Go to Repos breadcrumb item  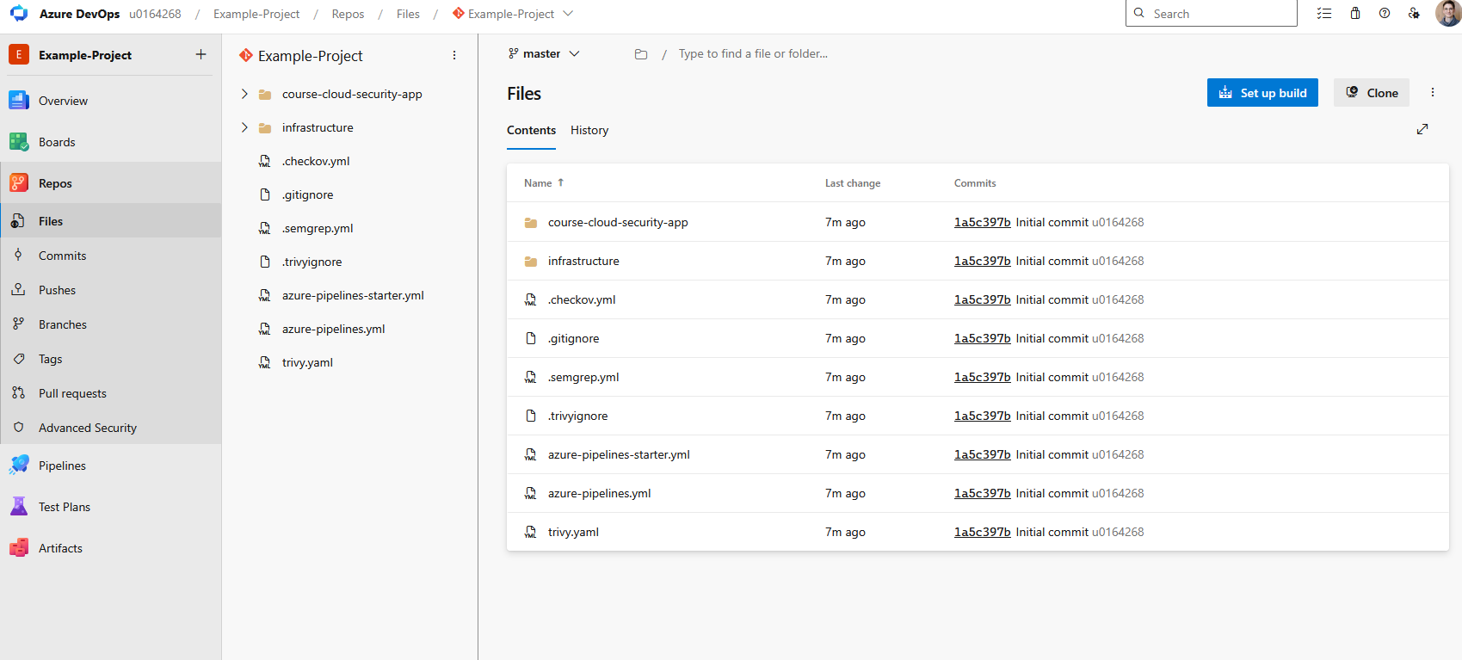click(x=348, y=14)
